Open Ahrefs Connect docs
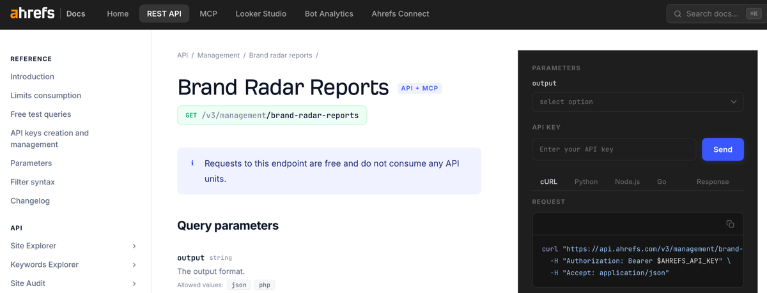Image resolution: width=767 pixels, height=293 pixels. (400, 13)
